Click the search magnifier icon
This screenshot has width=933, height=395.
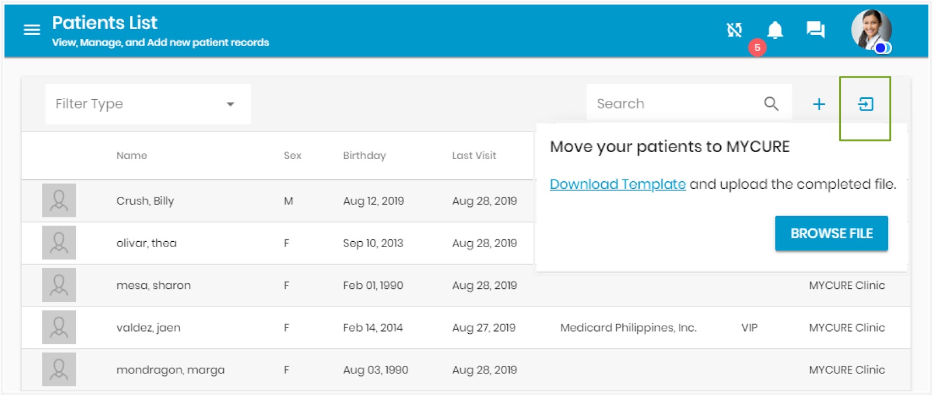(771, 104)
